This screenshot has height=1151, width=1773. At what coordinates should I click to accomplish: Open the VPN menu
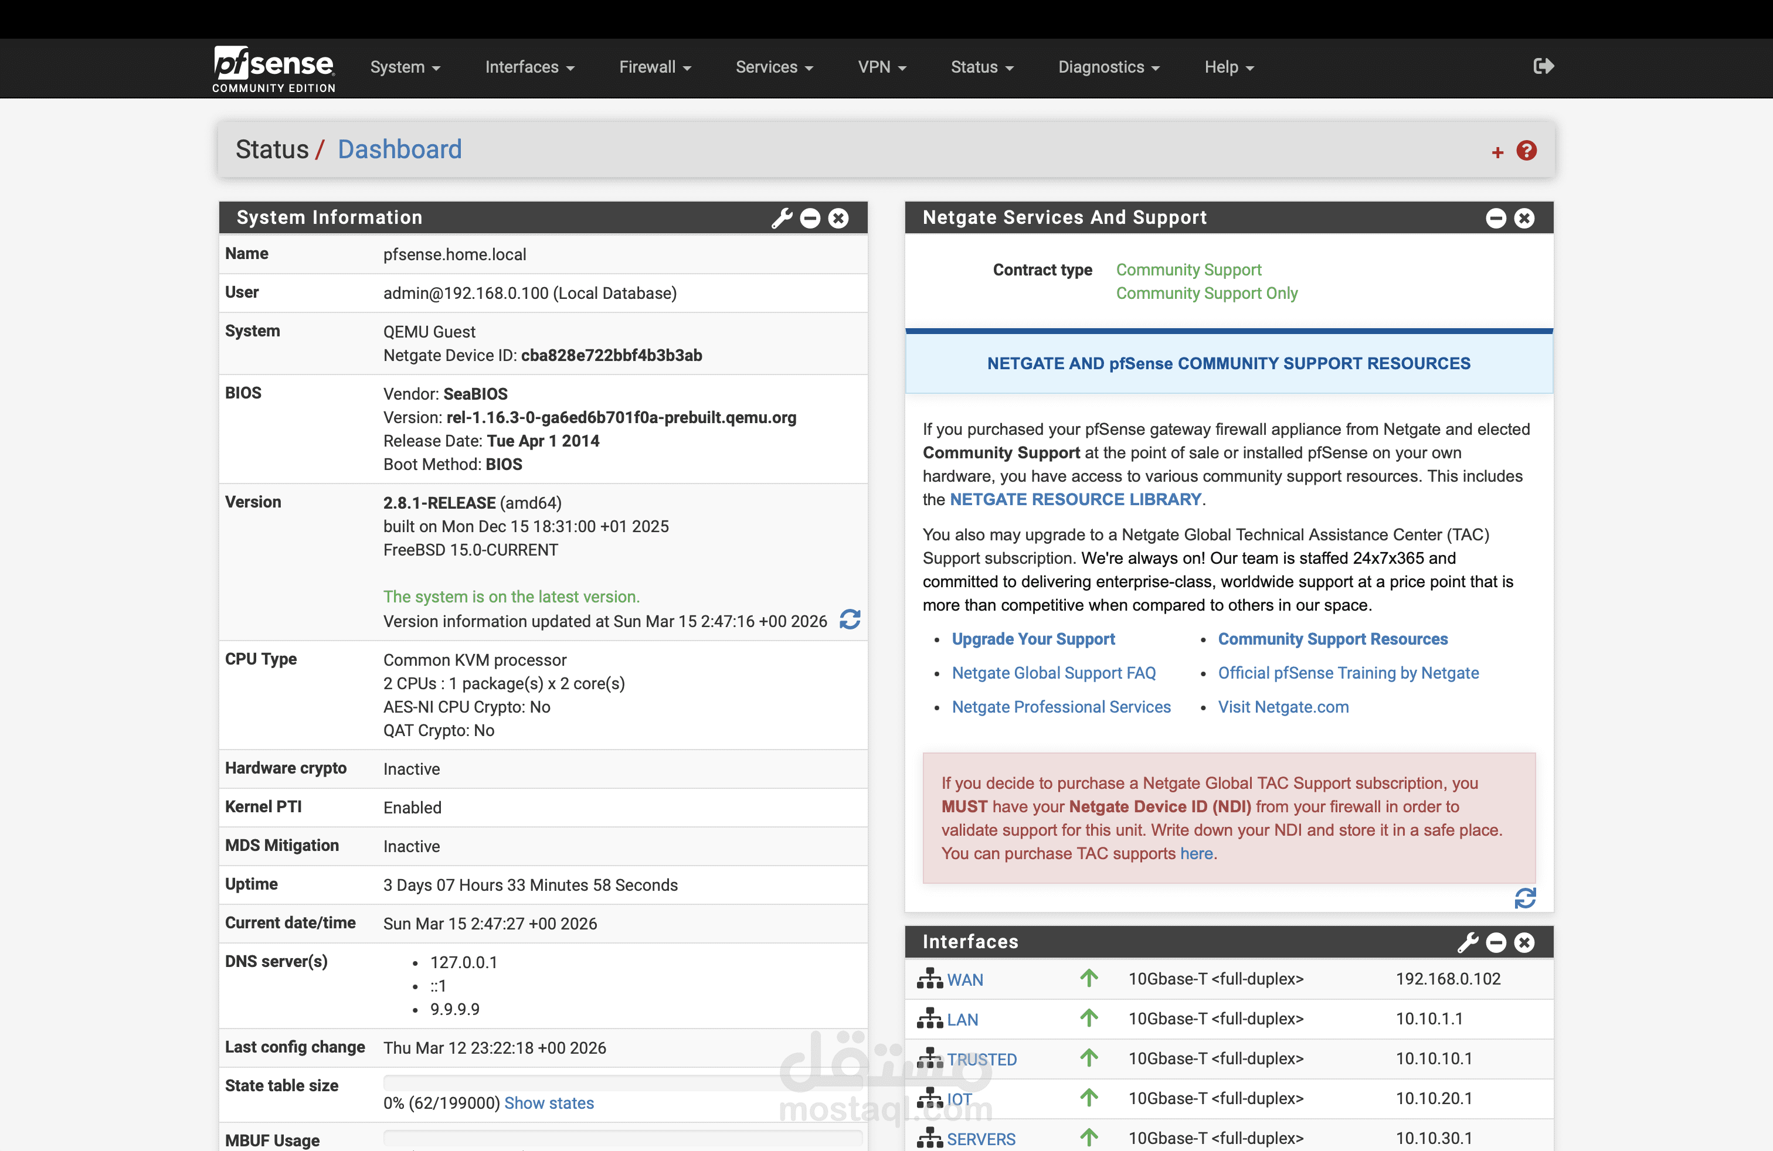[x=881, y=67]
